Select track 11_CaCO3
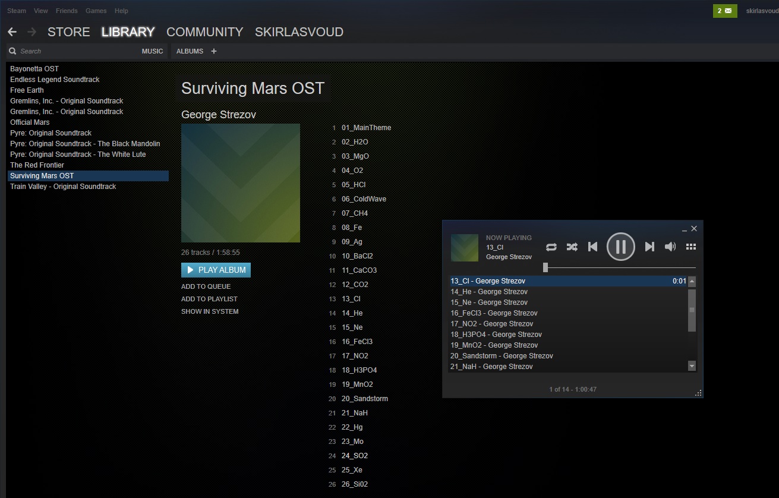Image resolution: width=779 pixels, height=498 pixels. click(359, 270)
